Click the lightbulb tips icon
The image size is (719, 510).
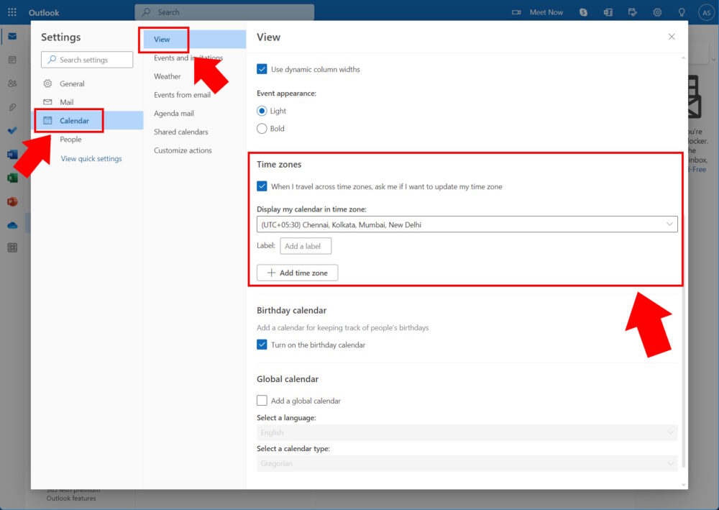click(682, 12)
